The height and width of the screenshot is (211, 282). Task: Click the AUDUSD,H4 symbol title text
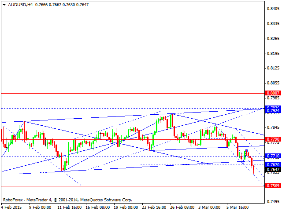[x=19, y=4]
